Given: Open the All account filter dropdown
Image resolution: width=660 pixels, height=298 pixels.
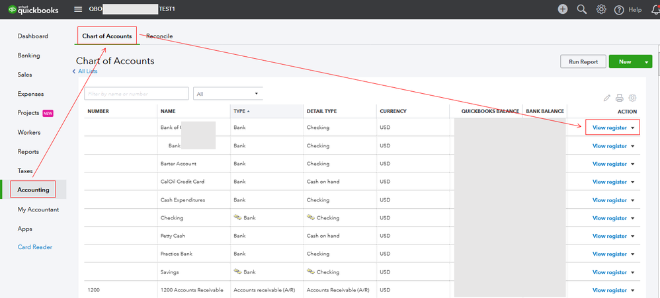Looking at the screenshot, I should [x=227, y=94].
